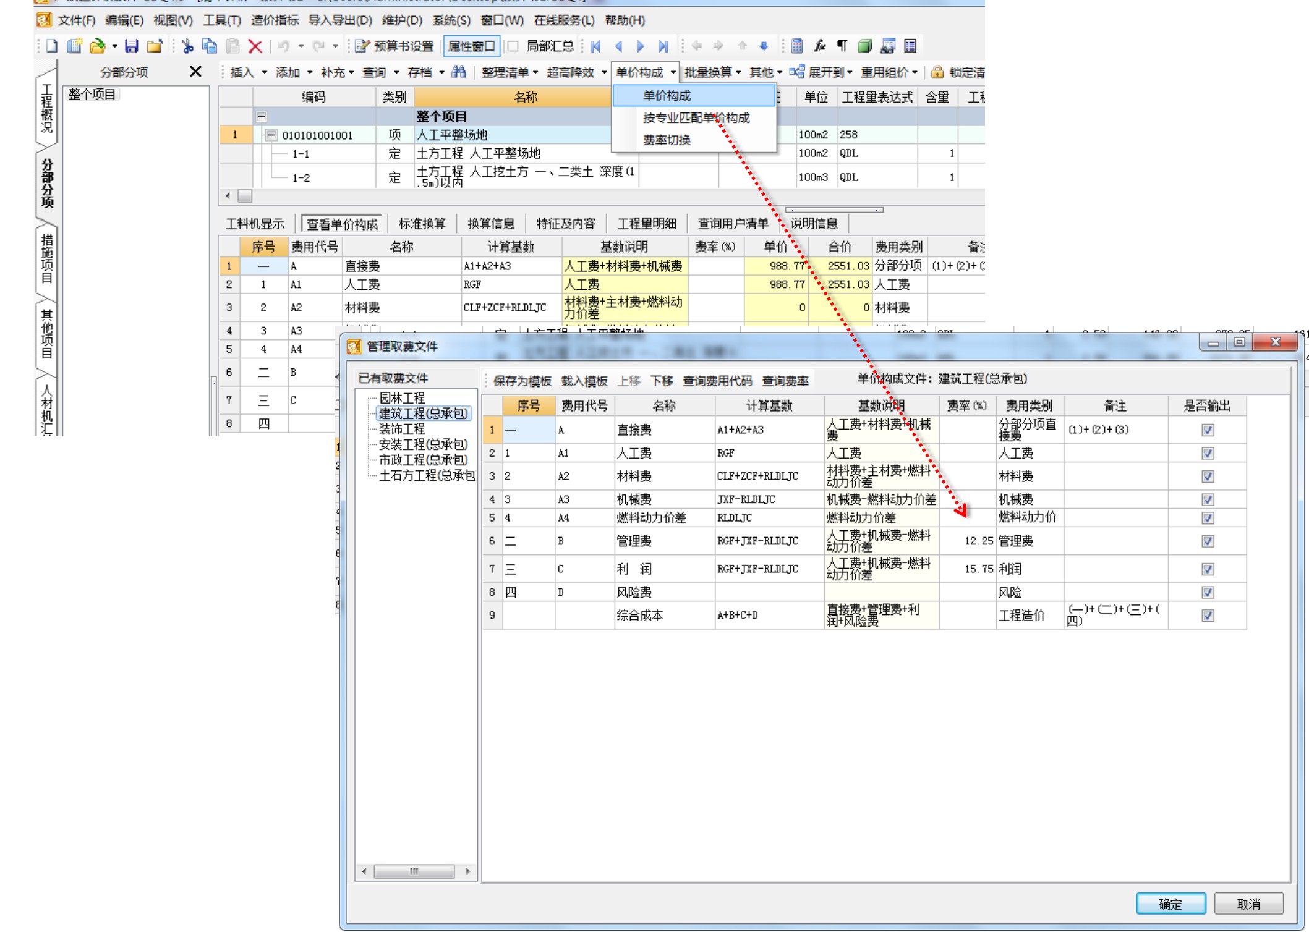Click the paragraph mark icon
The height and width of the screenshot is (932, 1309).
click(x=842, y=46)
